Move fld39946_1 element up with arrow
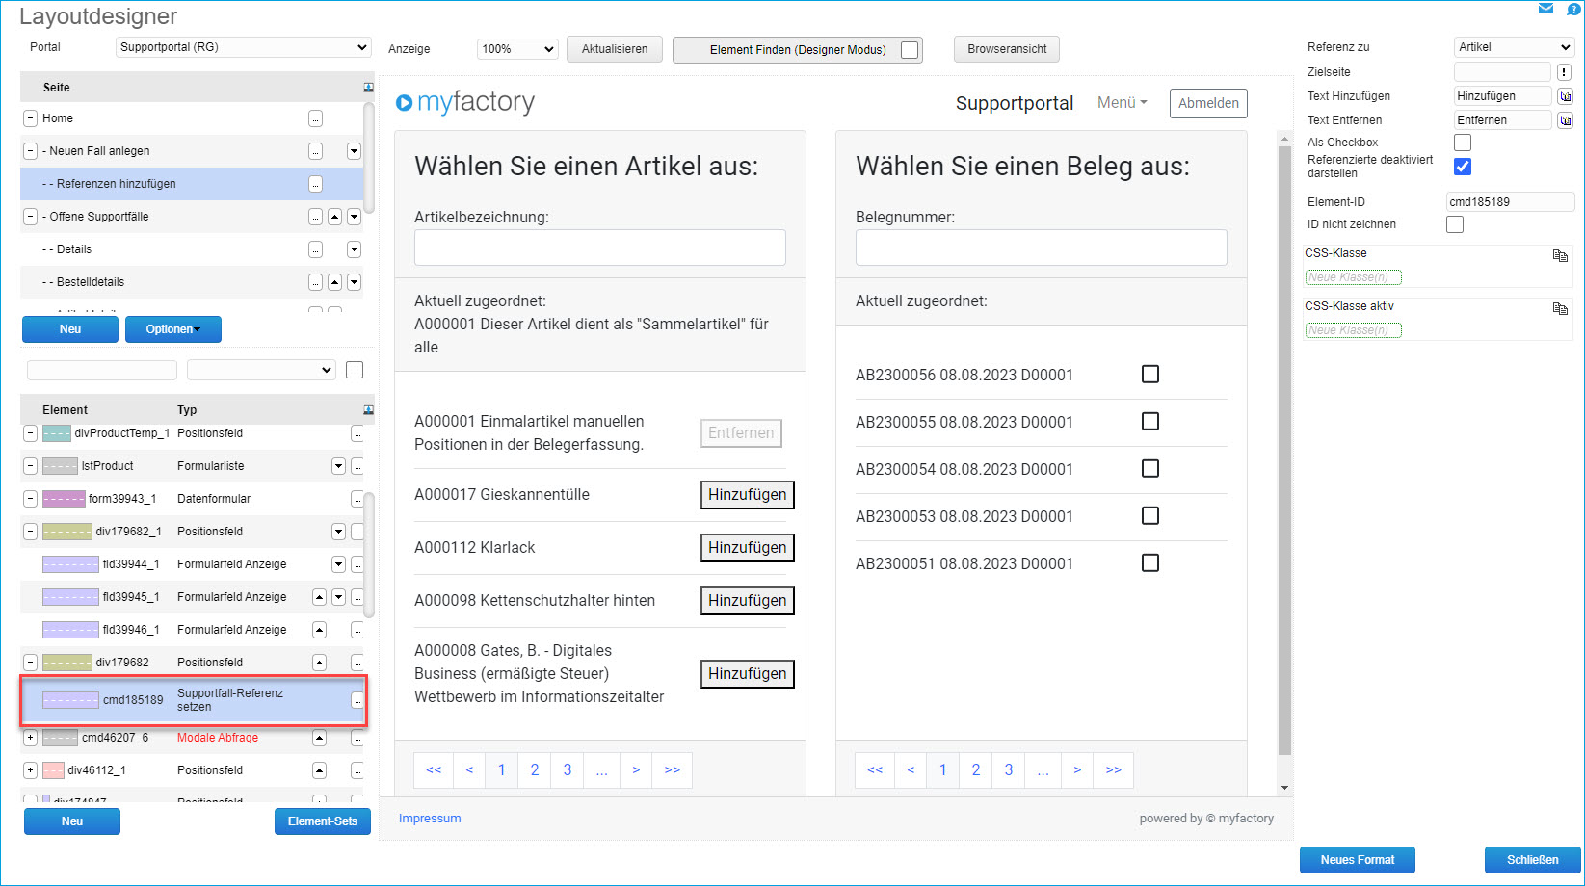The width and height of the screenshot is (1585, 886). 319,630
